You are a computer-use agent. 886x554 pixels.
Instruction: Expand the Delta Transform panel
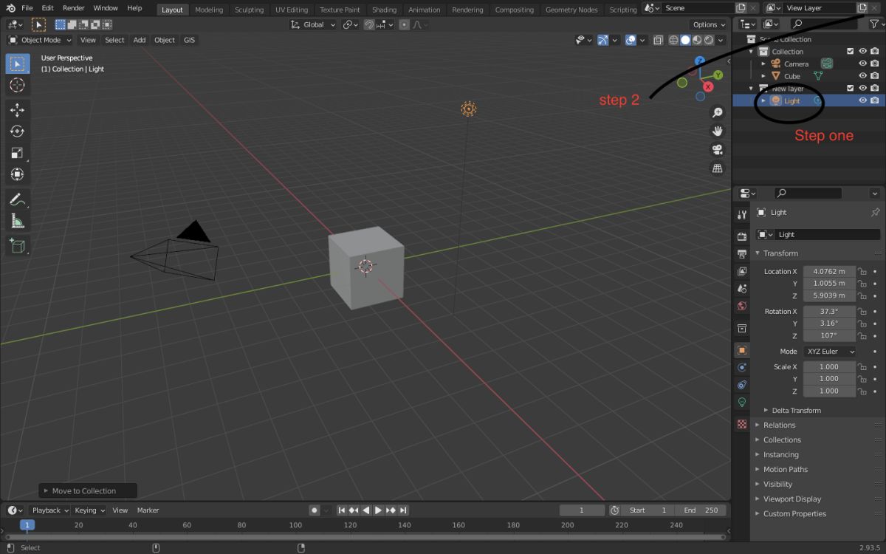[796, 411]
